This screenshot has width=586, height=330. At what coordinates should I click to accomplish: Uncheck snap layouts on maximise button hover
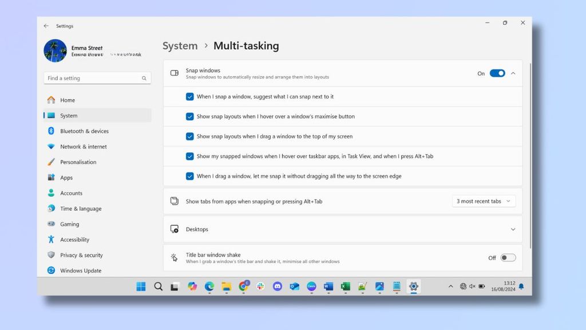pos(190,116)
